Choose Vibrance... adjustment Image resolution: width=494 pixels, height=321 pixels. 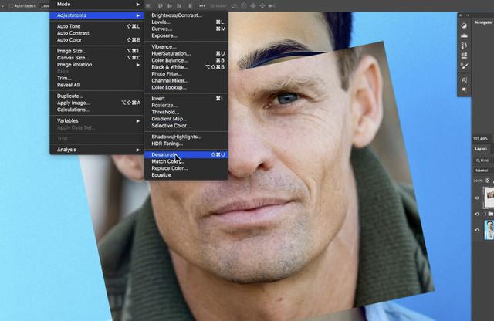(186, 46)
